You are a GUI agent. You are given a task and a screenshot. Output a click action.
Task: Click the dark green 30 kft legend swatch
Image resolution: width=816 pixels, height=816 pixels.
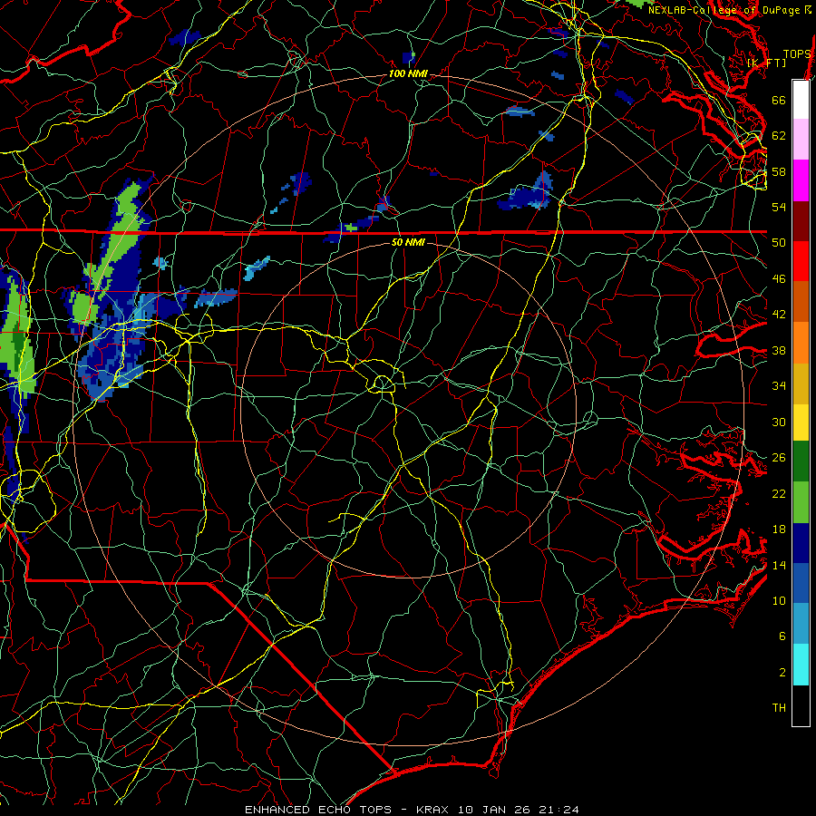801,461
